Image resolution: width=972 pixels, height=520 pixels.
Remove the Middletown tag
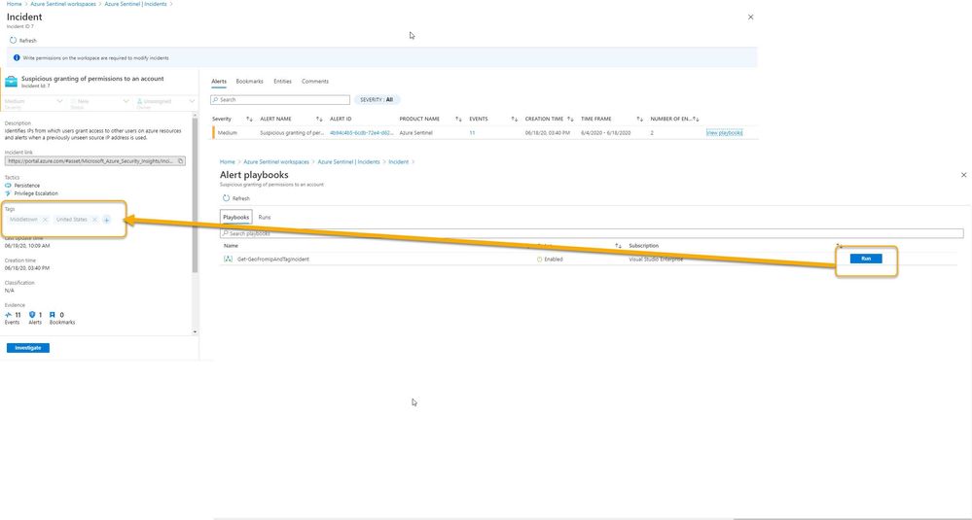click(x=45, y=220)
